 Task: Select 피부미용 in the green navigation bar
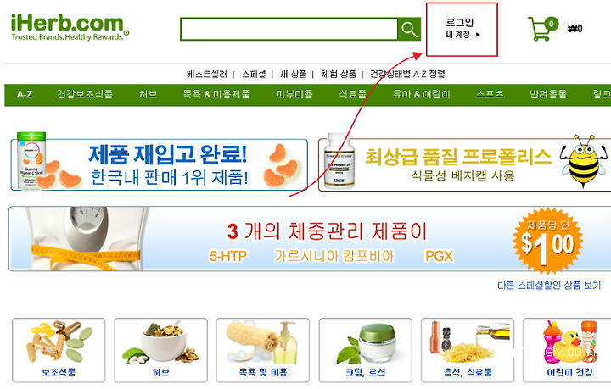294,94
